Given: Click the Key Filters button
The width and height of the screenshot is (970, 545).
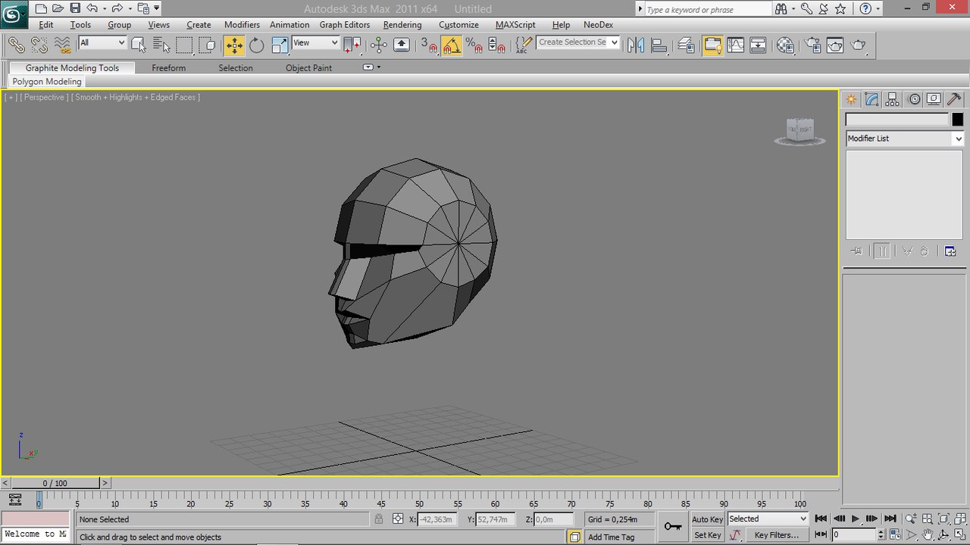Looking at the screenshot, I should click(776, 535).
